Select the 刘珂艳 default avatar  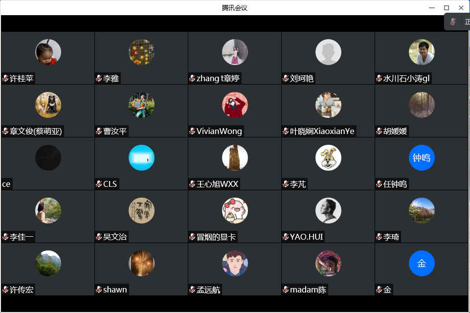tap(328, 52)
